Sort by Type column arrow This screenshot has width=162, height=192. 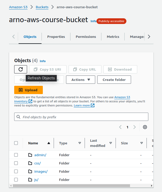coord(80,143)
